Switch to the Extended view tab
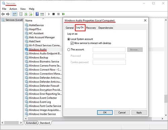 click(31, 123)
